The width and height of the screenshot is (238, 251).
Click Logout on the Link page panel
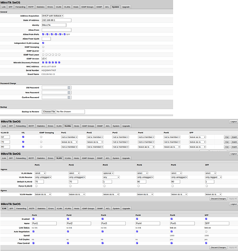pyautogui.click(x=233, y=204)
